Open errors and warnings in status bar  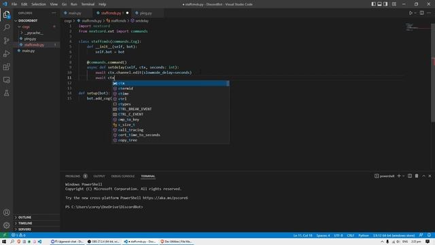(x=18, y=235)
